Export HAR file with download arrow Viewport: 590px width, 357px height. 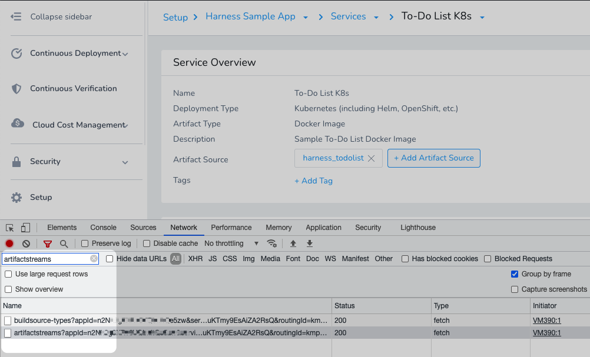pyautogui.click(x=310, y=243)
